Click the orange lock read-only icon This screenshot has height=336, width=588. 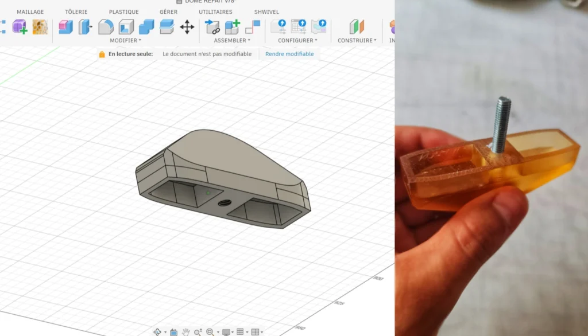tap(102, 54)
